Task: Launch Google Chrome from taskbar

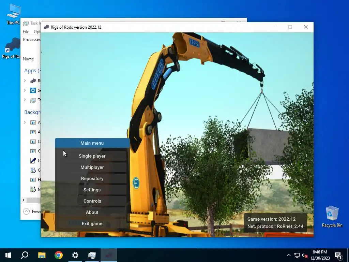Action: coord(59,255)
